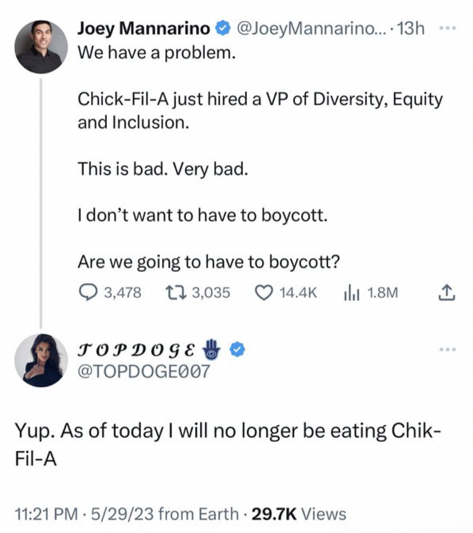Open the view analytics bar-chart icon

351,293
